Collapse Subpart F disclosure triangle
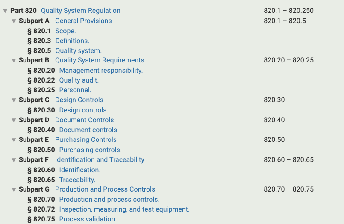The height and width of the screenshot is (224, 344). 14,160
